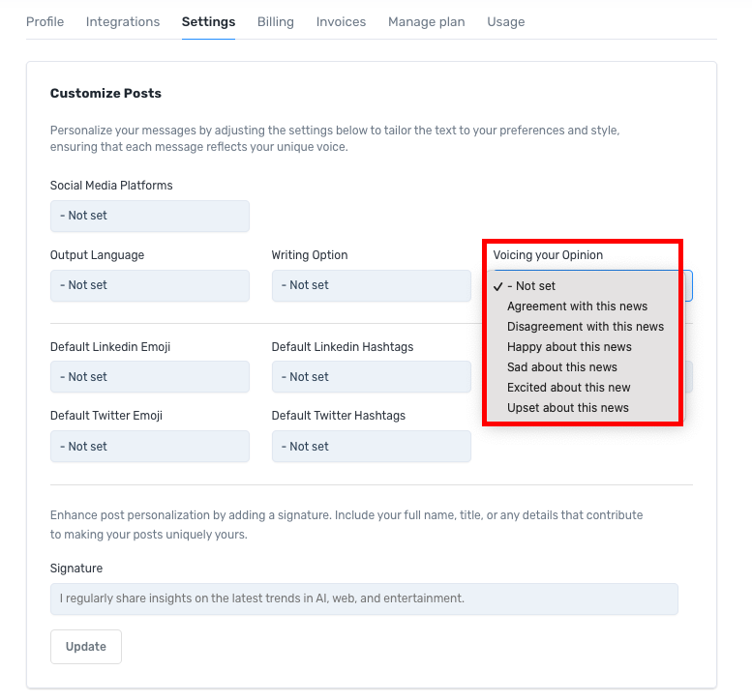The height and width of the screenshot is (700, 752).
Task: Switch to the Integrations tab
Action: point(123,21)
